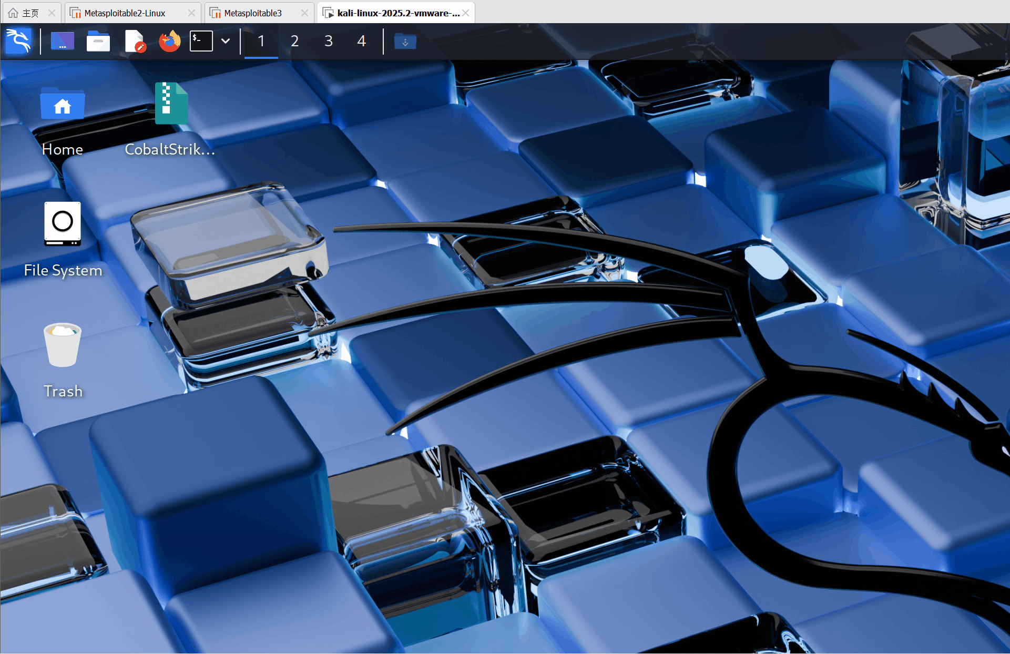Click the show desktop panel icon
Viewport: 1010px width, 654px height.
click(x=63, y=41)
